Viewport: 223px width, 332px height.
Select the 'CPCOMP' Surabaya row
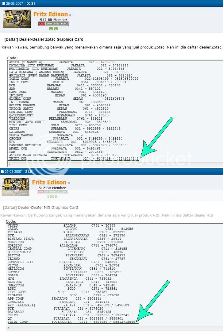tap(66, 138)
